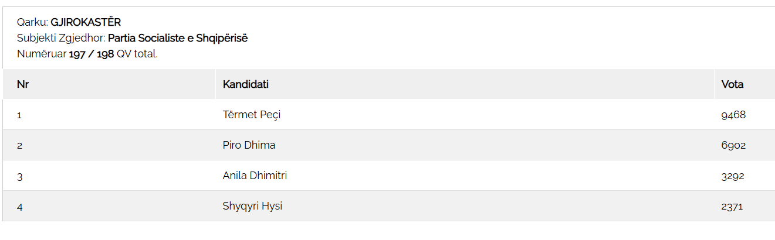Click the vote count 9468
This screenshot has height=240, width=775.
(733, 115)
